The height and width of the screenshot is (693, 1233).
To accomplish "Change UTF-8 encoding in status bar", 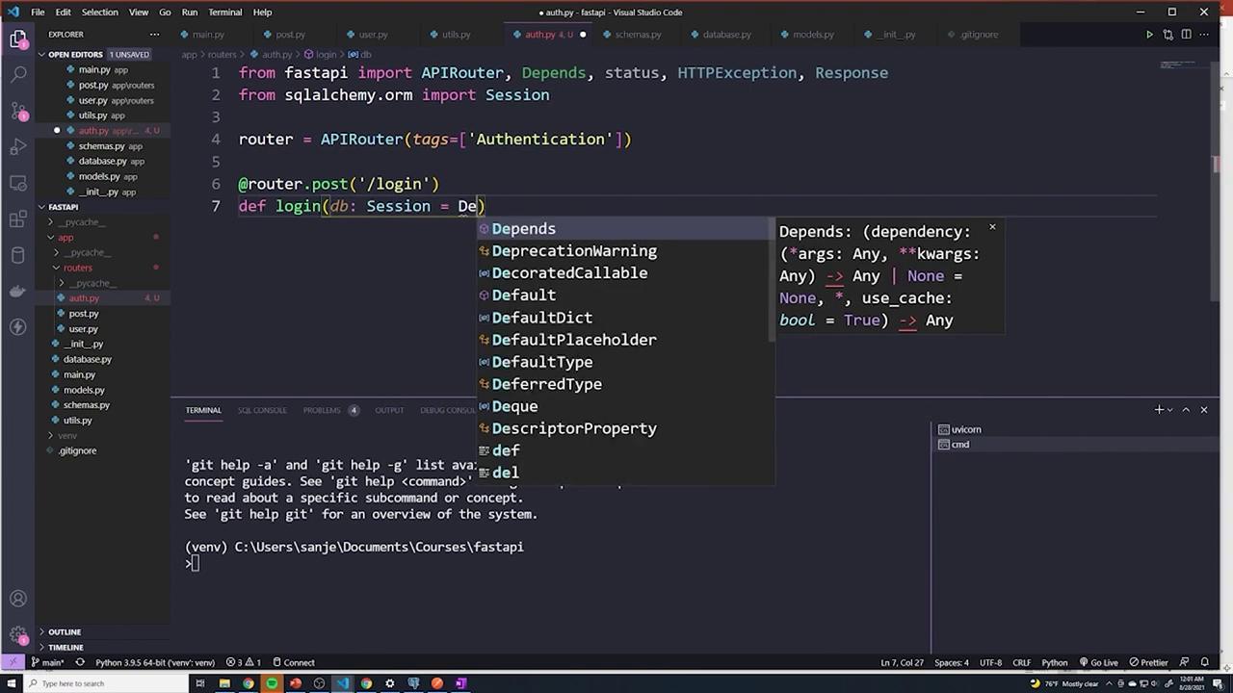I will [x=990, y=662].
